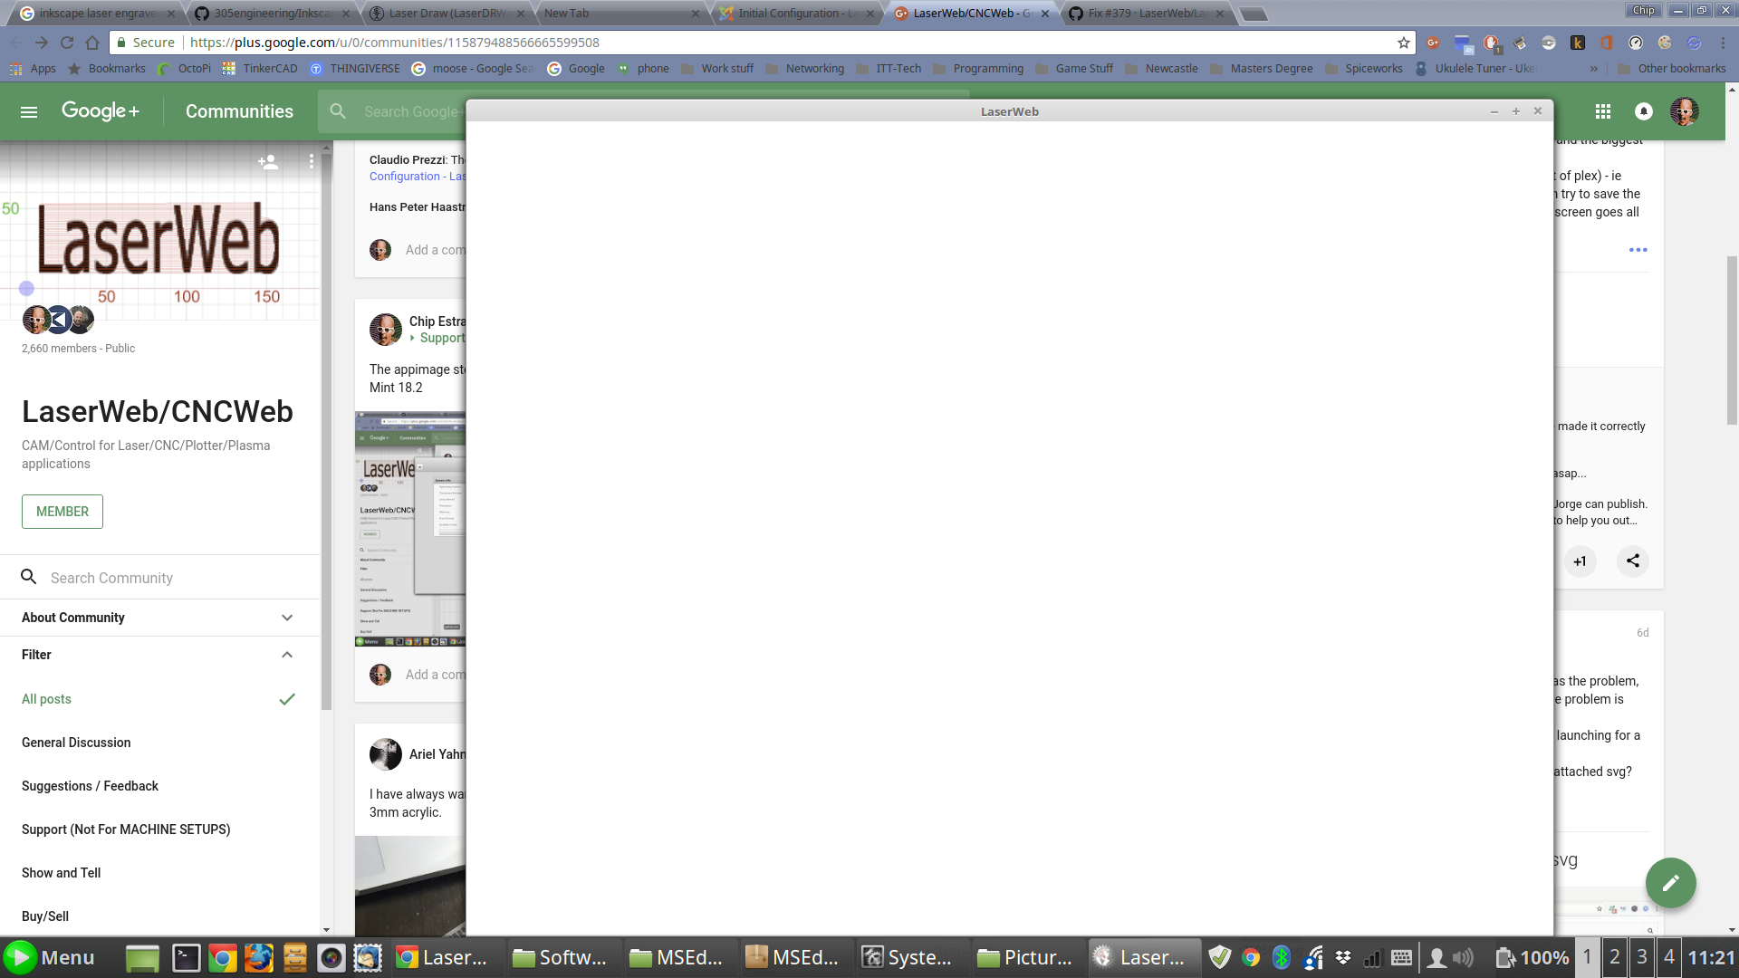Click the speedometer extension icon
This screenshot has width=1739, height=978.
pyautogui.click(x=1636, y=43)
